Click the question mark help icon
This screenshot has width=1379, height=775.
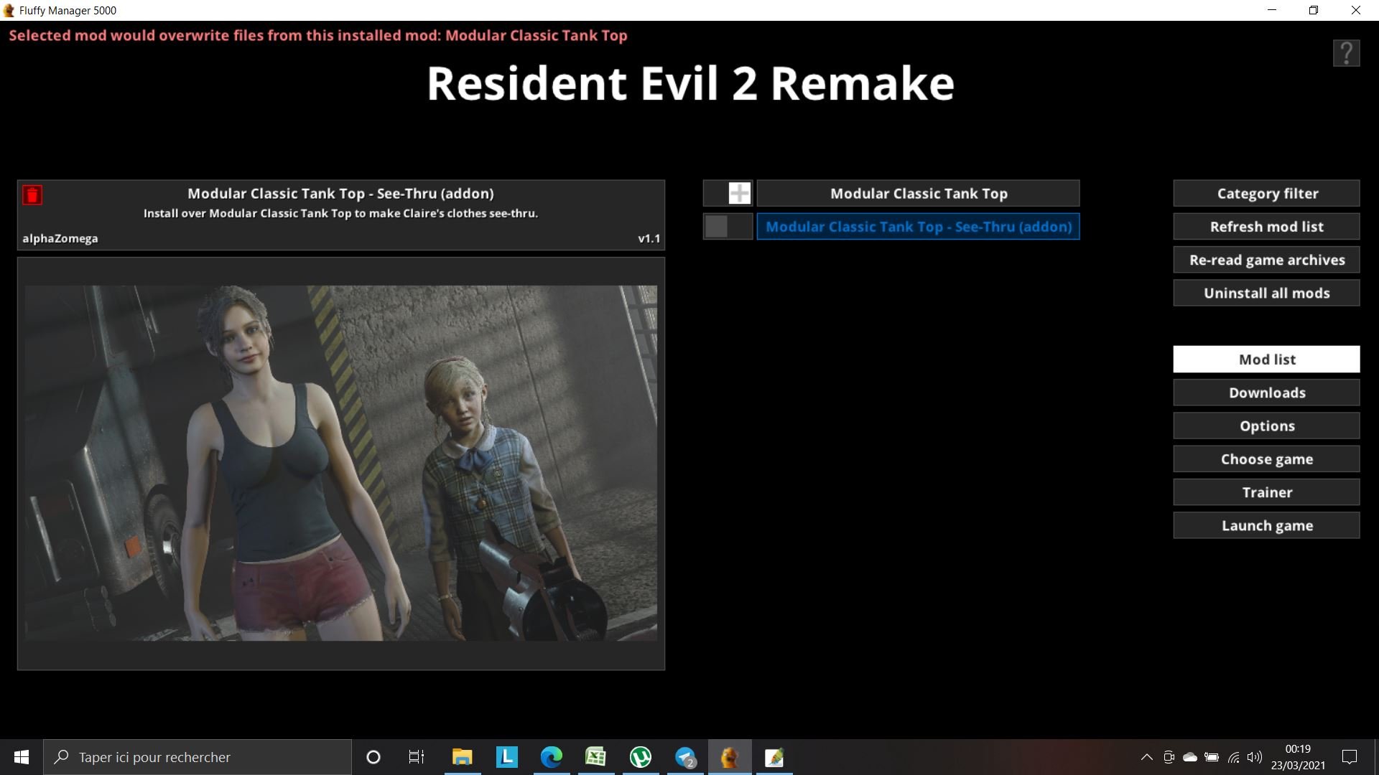point(1346,53)
